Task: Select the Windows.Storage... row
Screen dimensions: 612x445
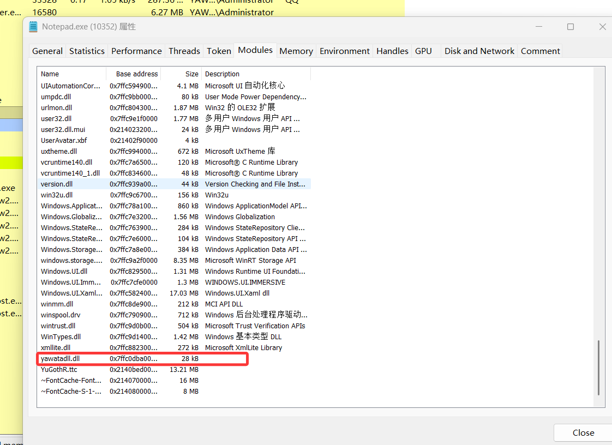Action: 174,250
